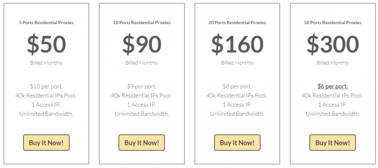The image size is (378, 168).
Task: Select the "5 Ports Residential Proxies" heading
Action: (46, 23)
